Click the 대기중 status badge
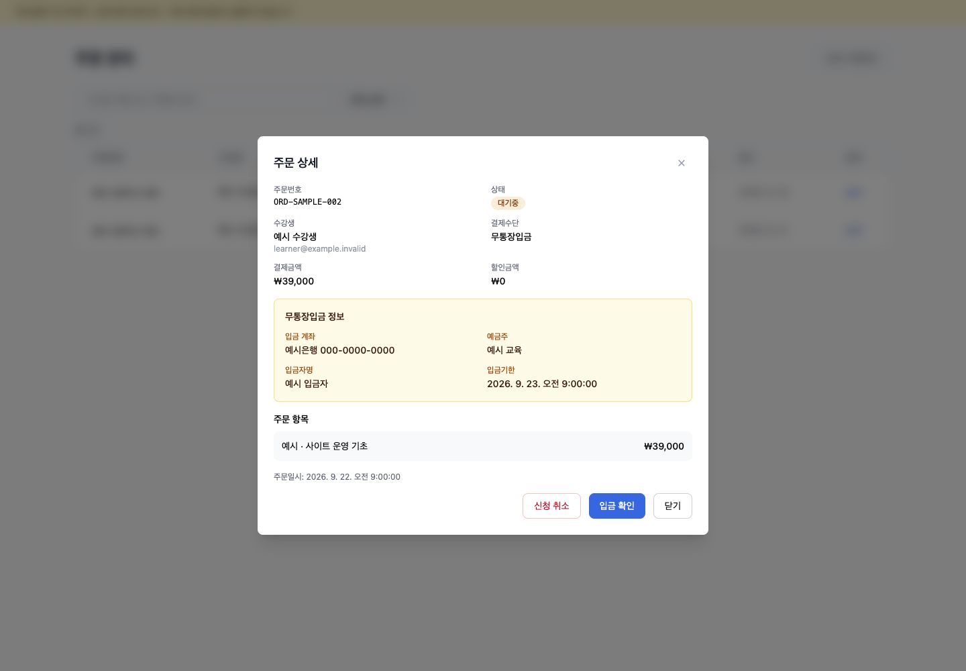 [x=508, y=203]
